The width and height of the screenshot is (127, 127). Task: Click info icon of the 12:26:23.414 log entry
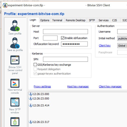click(30, 105)
